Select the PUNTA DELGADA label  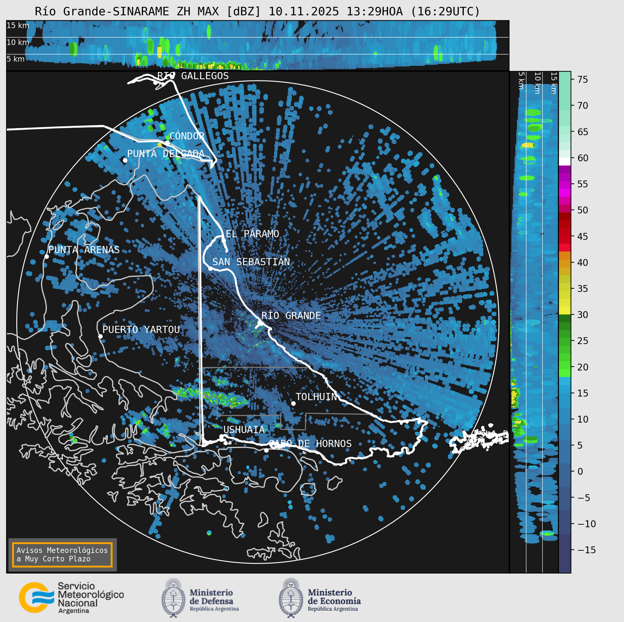point(166,154)
